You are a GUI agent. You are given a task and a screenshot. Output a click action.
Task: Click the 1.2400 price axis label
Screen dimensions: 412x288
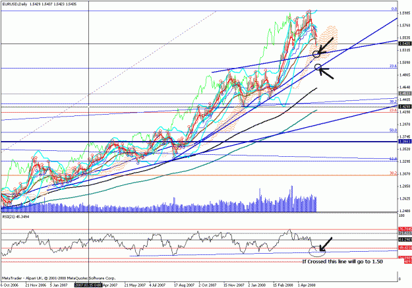pyautogui.click(x=405, y=211)
